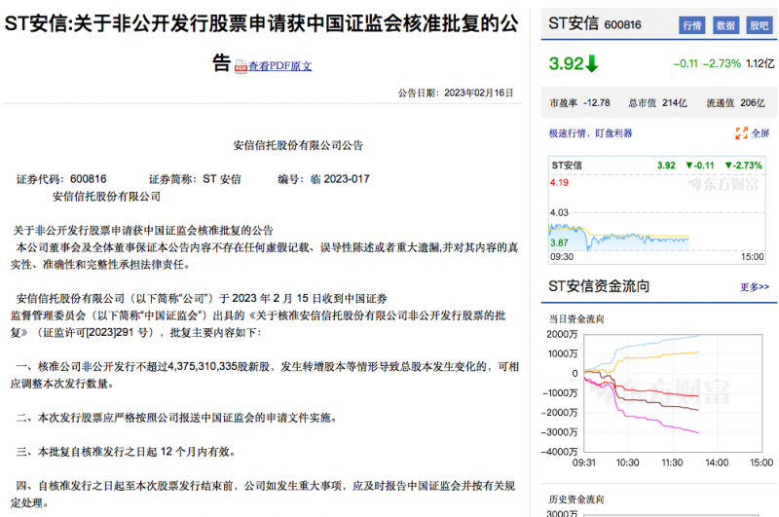Screen dimensions: 779x517
Task: Click the announcement date 2023年02月16日
Action: (x=478, y=92)
